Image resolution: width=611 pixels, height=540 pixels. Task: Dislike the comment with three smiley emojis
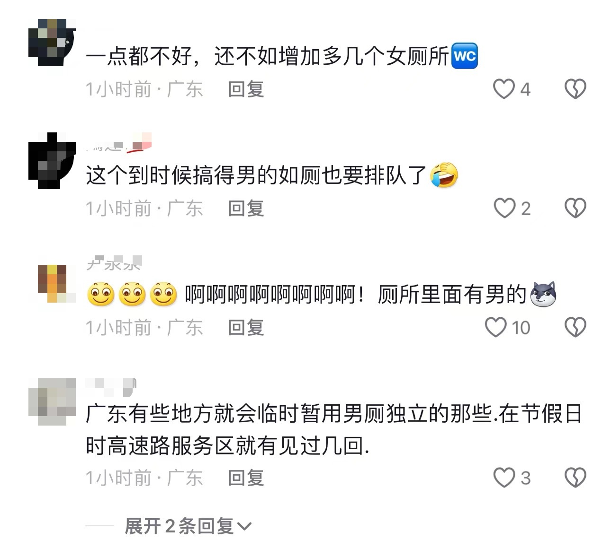pos(575,327)
